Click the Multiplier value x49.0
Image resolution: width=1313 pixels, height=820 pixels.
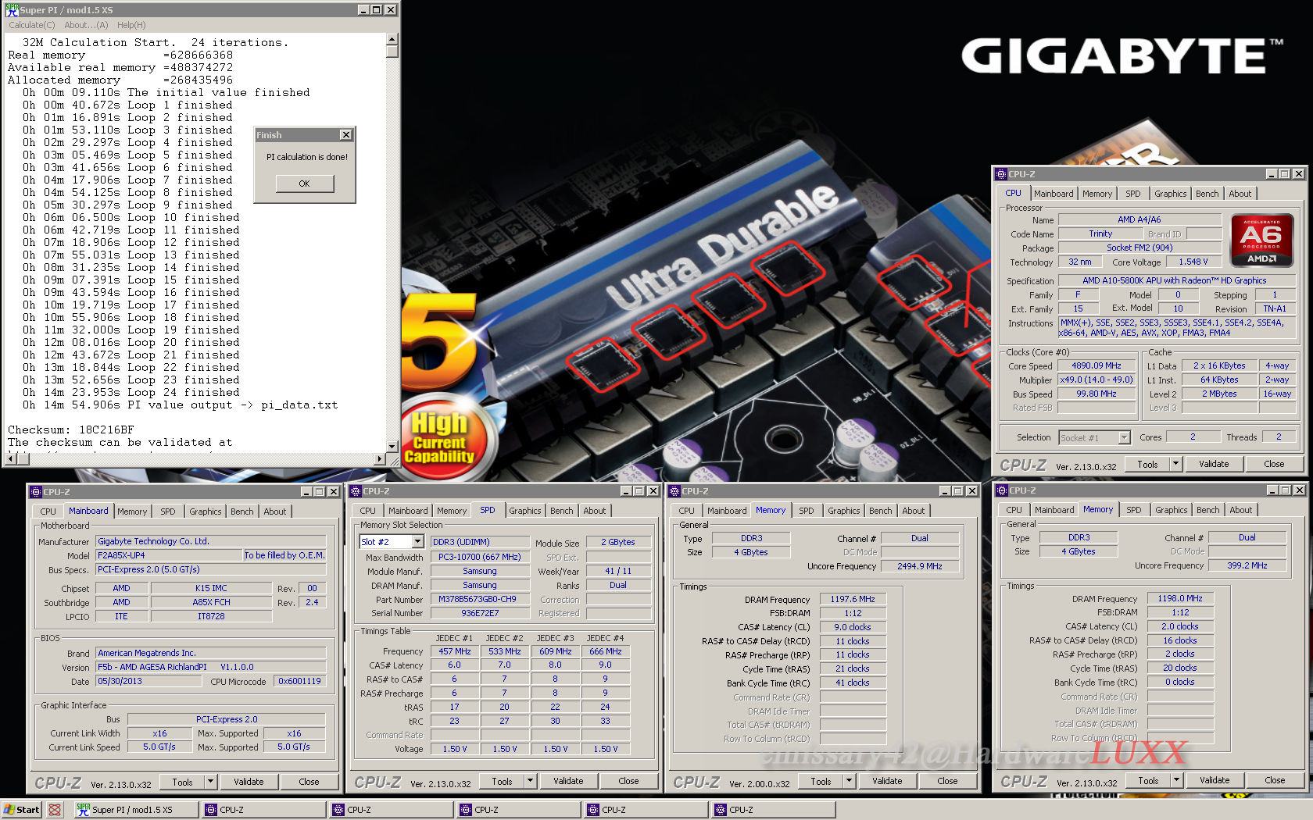coord(1096,380)
